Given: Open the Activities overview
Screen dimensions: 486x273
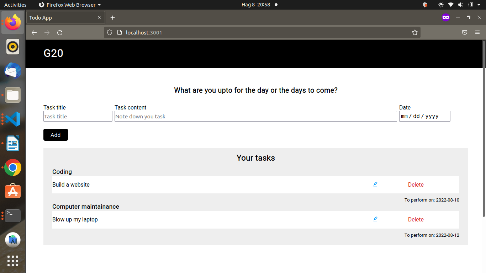Looking at the screenshot, I should [x=15, y=5].
